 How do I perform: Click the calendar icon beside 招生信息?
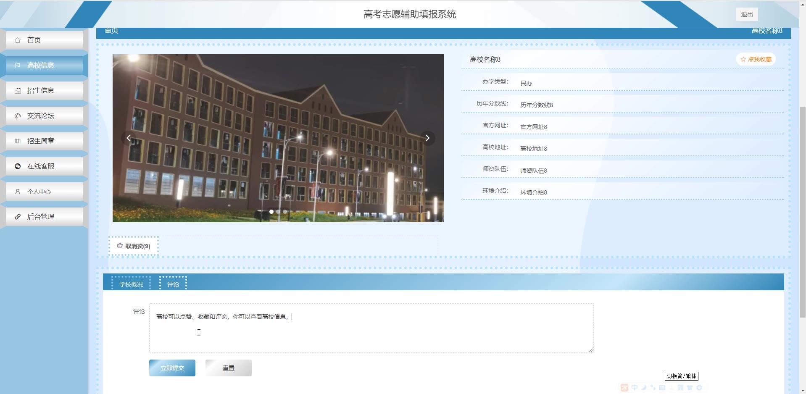pyautogui.click(x=18, y=91)
